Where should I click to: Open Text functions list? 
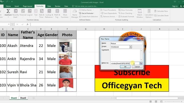pyautogui.click(x=36, y=13)
